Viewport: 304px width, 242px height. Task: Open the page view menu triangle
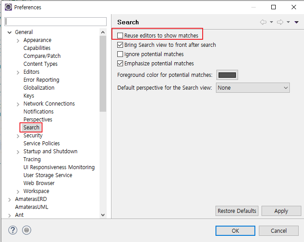tap(296, 22)
